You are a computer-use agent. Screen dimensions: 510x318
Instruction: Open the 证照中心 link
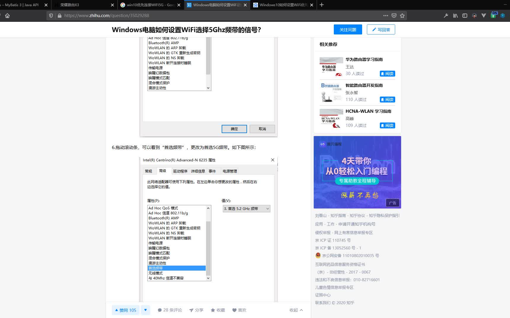click(x=323, y=295)
